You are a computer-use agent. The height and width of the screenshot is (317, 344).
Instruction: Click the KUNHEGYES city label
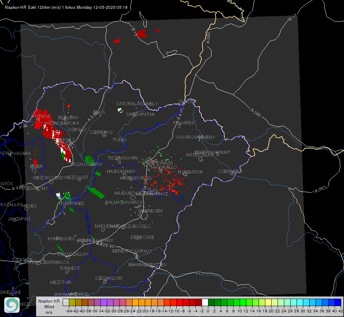click(x=61, y=238)
